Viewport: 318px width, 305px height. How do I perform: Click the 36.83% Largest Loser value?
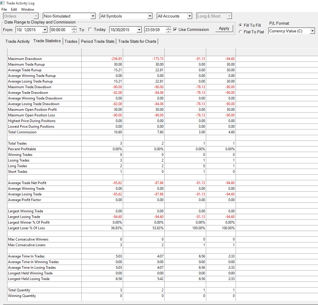pyautogui.click(x=116, y=228)
